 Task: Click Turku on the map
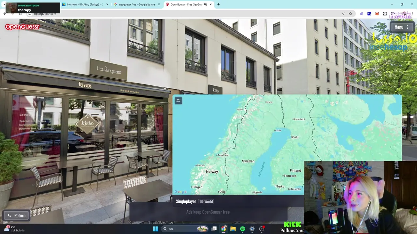(280, 187)
